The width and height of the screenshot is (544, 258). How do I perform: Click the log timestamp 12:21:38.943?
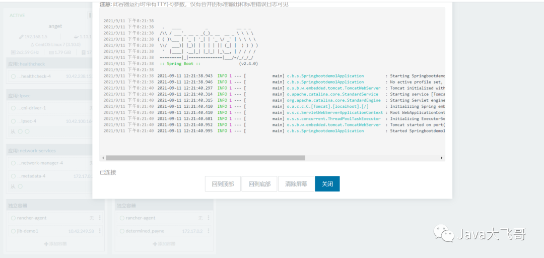(x=198, y=76)
